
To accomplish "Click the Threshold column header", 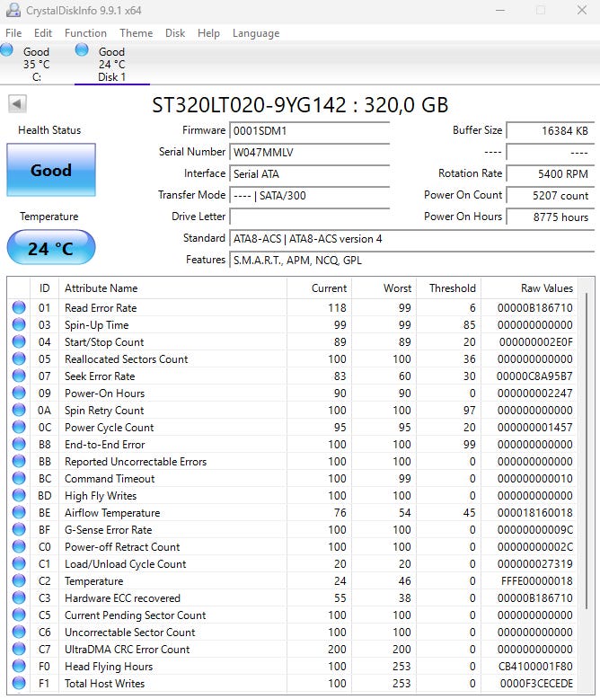I will click(x=448, y=288).
